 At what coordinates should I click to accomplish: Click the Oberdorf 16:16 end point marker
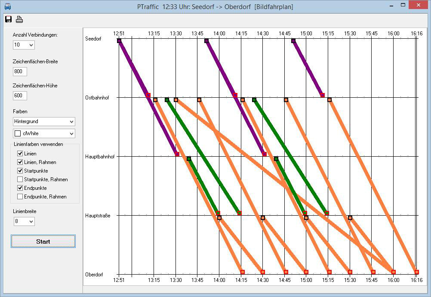click(417, 272)
